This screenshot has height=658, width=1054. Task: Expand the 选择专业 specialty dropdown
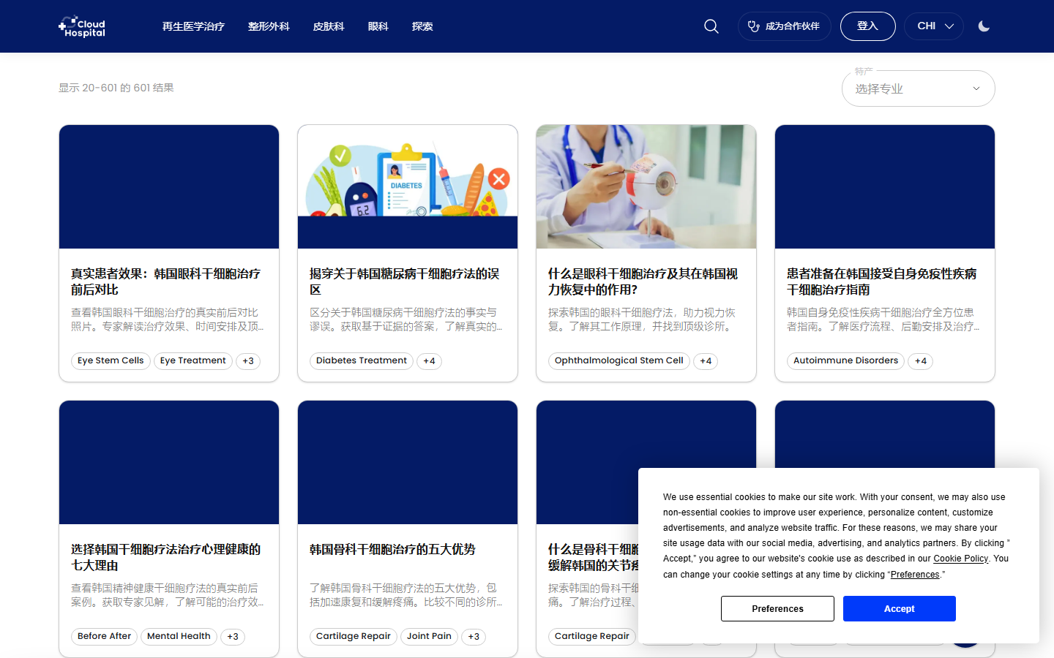coord(918,88)
